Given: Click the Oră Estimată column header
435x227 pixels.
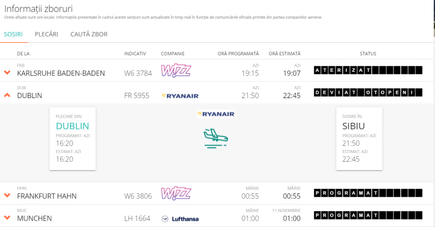Looking at the screenshot, I should (x=284, y=54).
